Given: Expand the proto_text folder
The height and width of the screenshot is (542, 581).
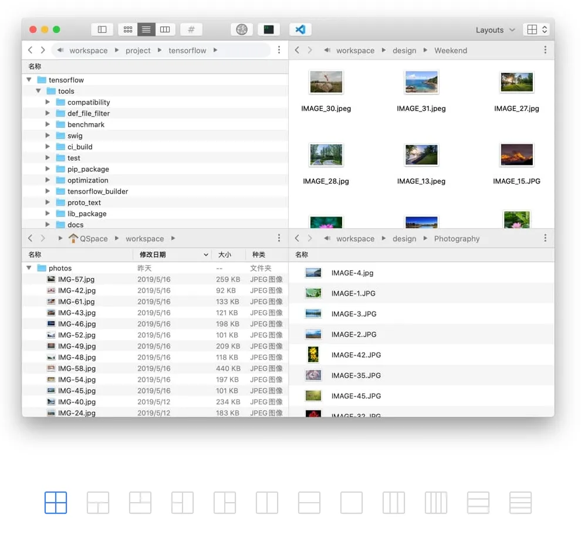Looking at the screenshot, I should [x=48, y=202].
